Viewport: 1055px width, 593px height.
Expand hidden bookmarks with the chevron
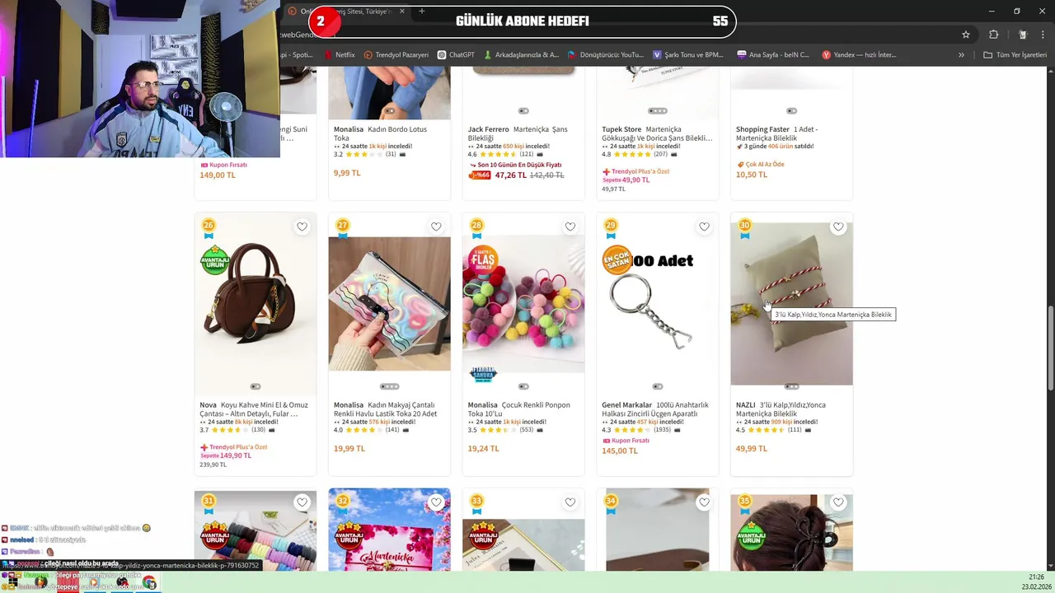(961, 55)
